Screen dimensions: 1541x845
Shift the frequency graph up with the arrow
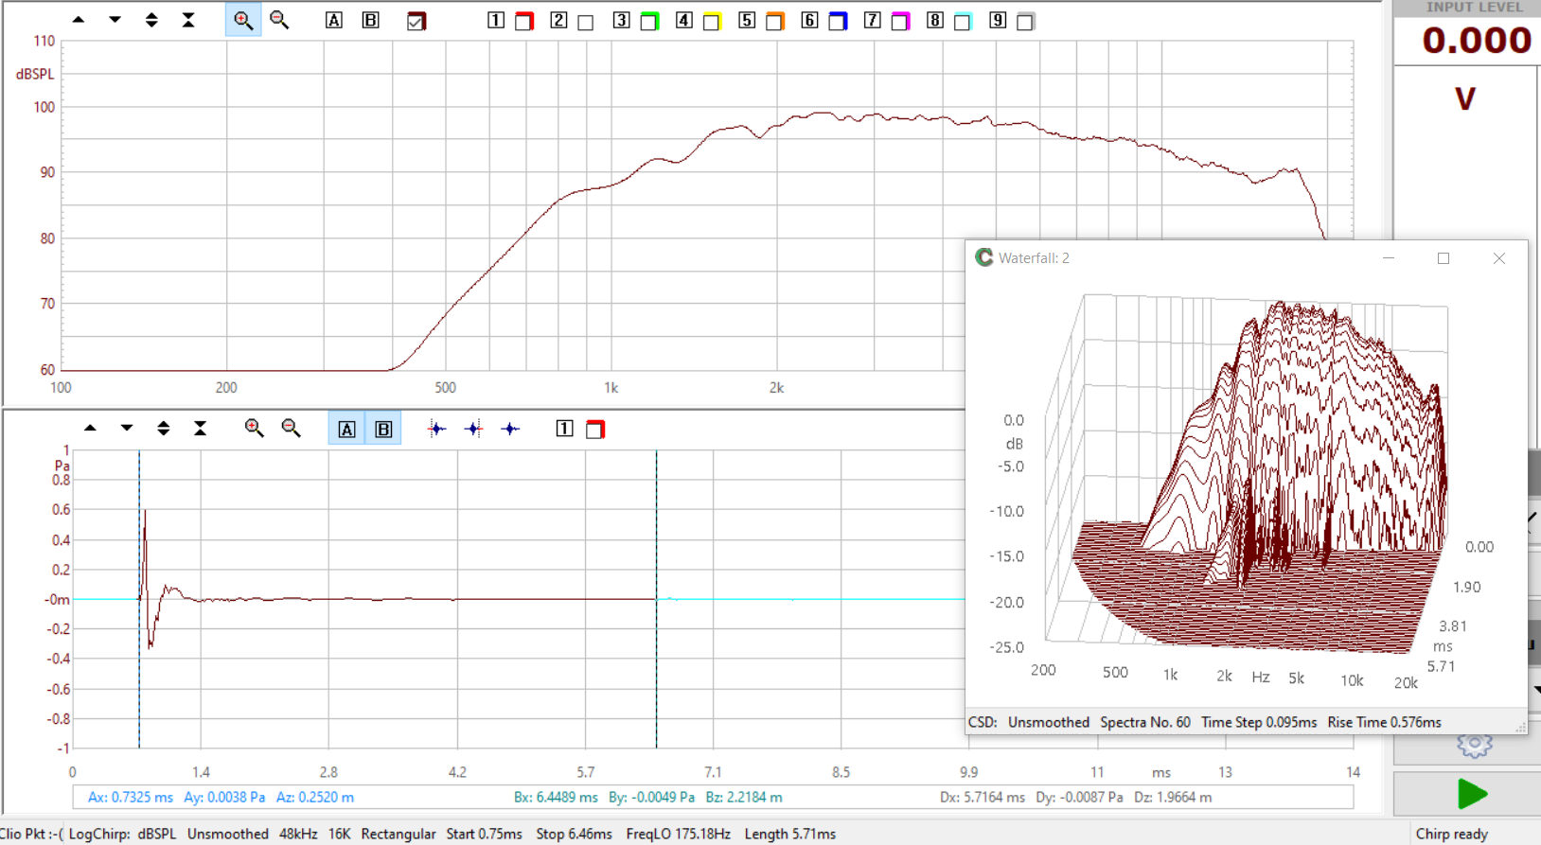coord(79,20)
